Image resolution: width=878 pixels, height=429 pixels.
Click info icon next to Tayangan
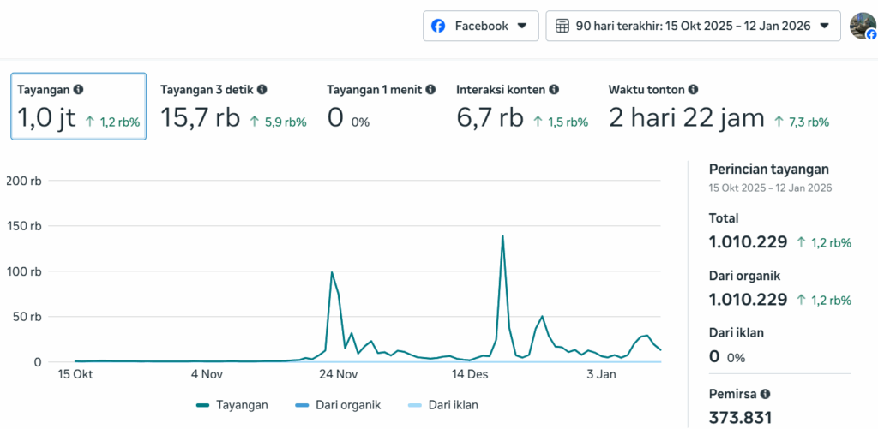coord(79,89)
